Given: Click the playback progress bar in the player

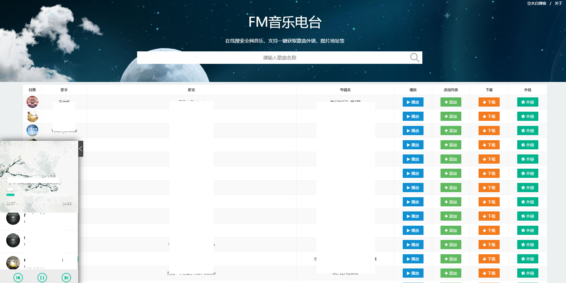Looking at the screenshot, I should [39, 195].
